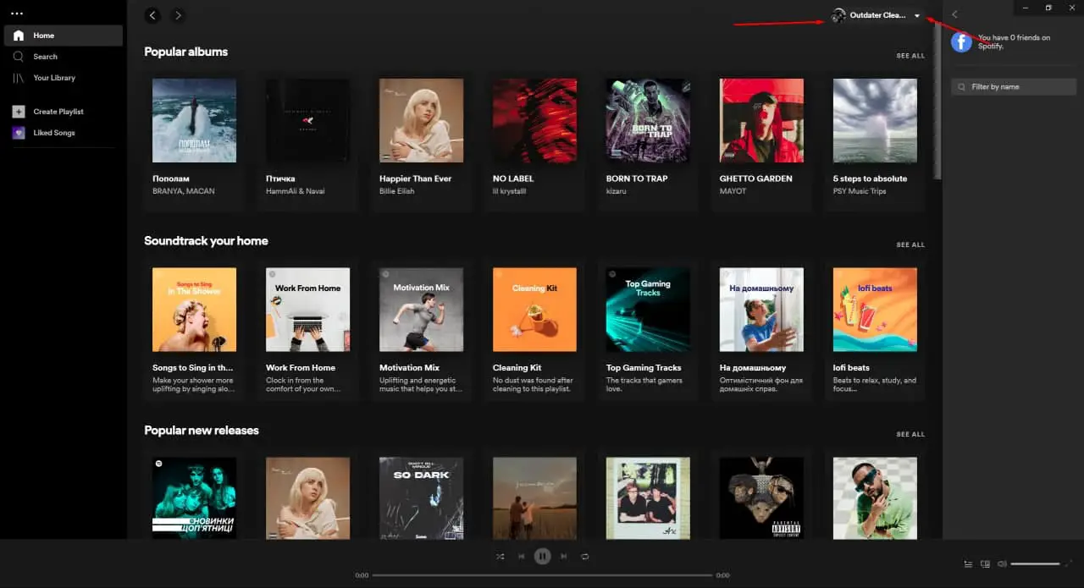Open the Connect to a device icon
The width and height of the screenshot is (1084, 588).
[x=985, y=563]
